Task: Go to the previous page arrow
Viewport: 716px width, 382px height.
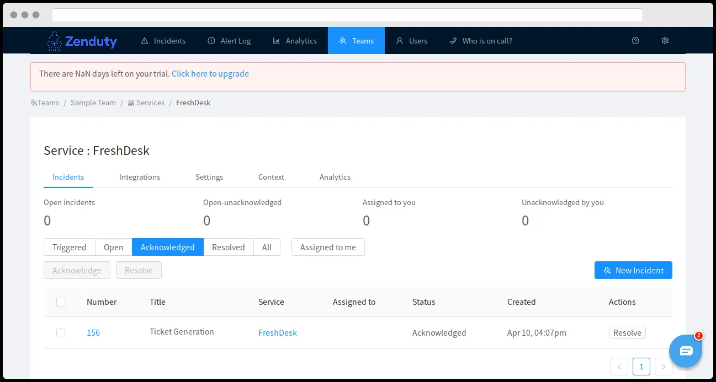Action: (619, 367)
